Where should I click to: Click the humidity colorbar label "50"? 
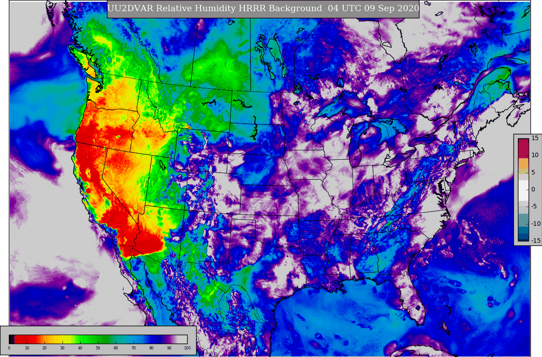[98, 348]
